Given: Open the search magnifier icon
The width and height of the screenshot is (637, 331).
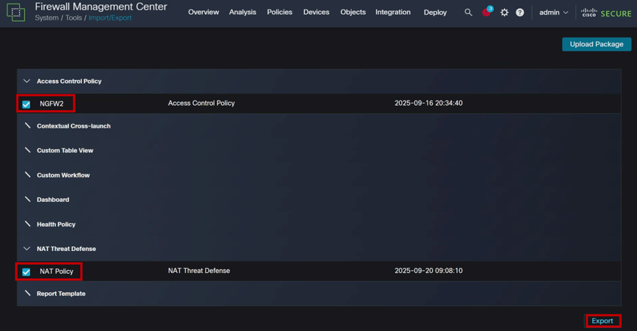Looking at the screenshot, I should click(469, 12).
